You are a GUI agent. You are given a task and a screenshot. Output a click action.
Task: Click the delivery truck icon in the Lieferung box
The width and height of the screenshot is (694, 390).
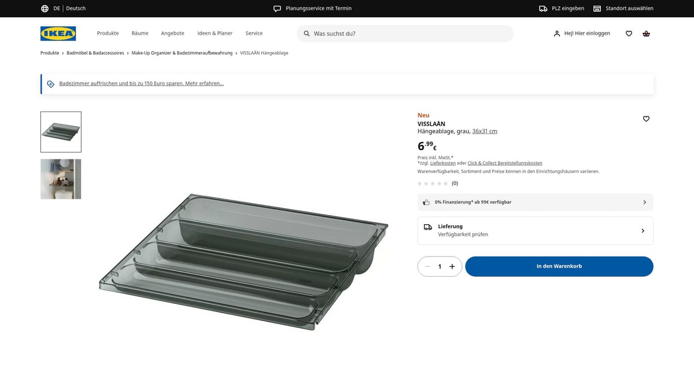(x=428, y=226)
